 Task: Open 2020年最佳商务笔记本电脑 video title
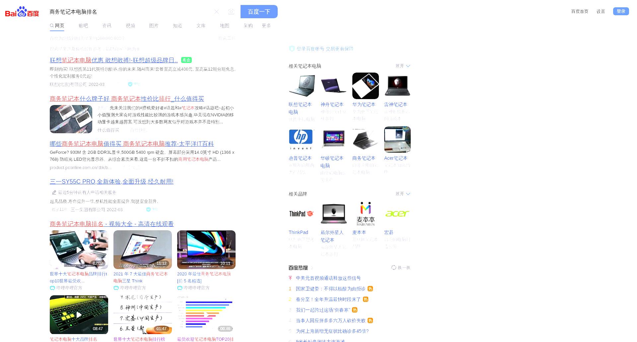coord(204,277)
